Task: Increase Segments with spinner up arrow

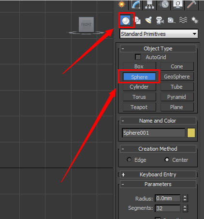Action: [185, 206]
